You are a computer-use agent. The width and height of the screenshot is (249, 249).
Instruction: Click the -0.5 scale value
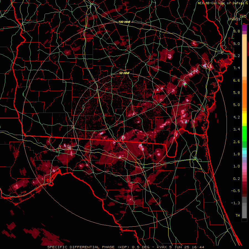point(235,191)
